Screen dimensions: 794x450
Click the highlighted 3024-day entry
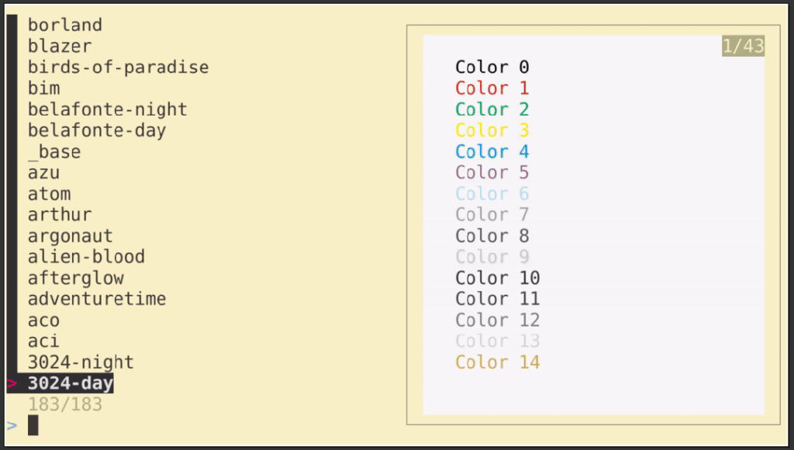tap(71, 383)
